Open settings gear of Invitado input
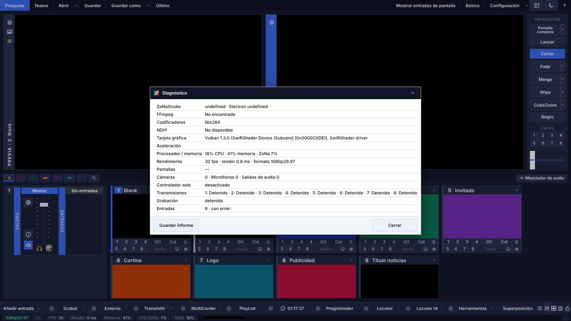 tap(517, 249)
